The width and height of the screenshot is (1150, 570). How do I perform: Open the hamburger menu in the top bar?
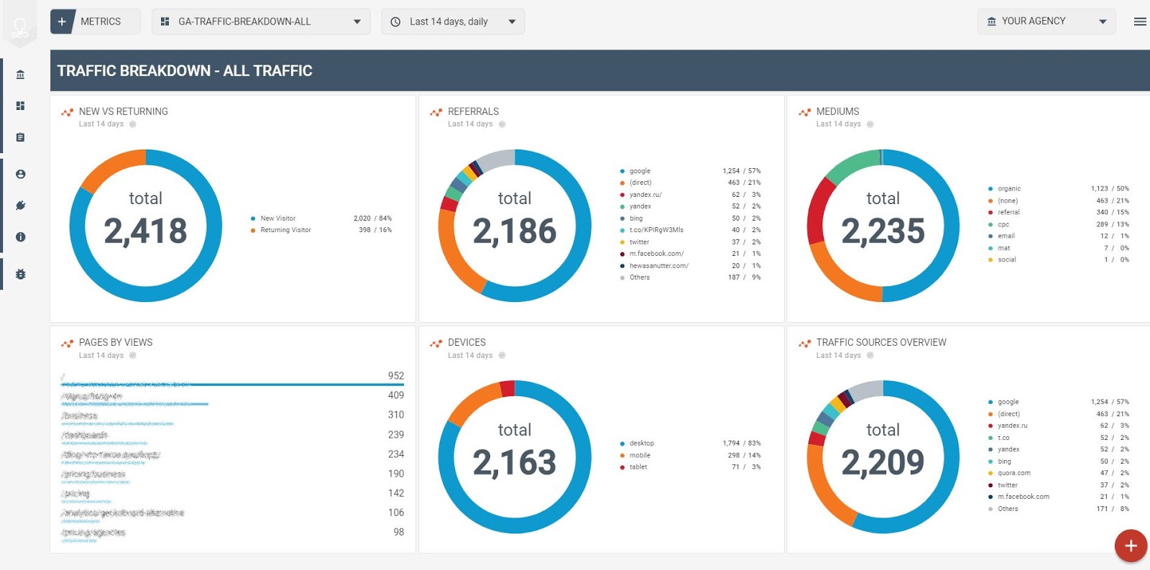coord(1140,22)
